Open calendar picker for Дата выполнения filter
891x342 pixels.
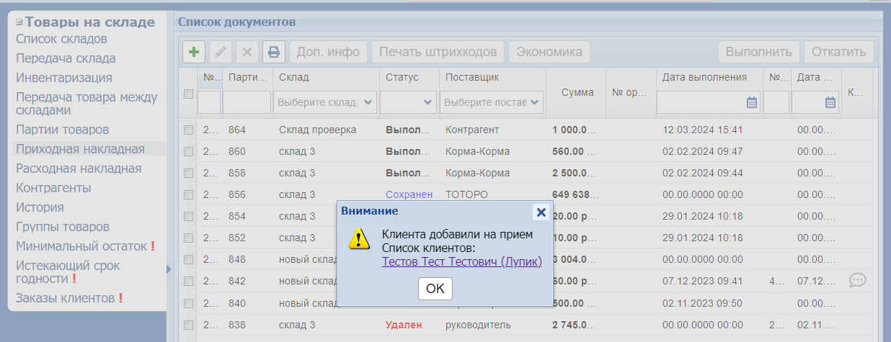point(751,102)
